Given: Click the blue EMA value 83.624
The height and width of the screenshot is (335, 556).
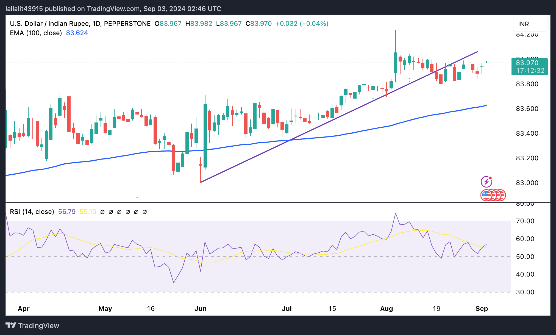Looking at the screenshot, I should click(77, 33).
